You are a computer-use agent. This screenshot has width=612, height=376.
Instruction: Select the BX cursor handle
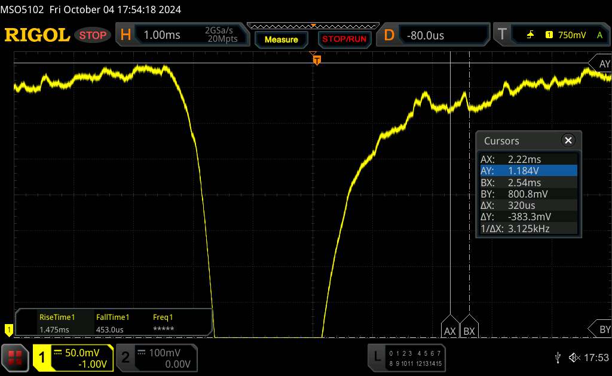coord(469,329)
